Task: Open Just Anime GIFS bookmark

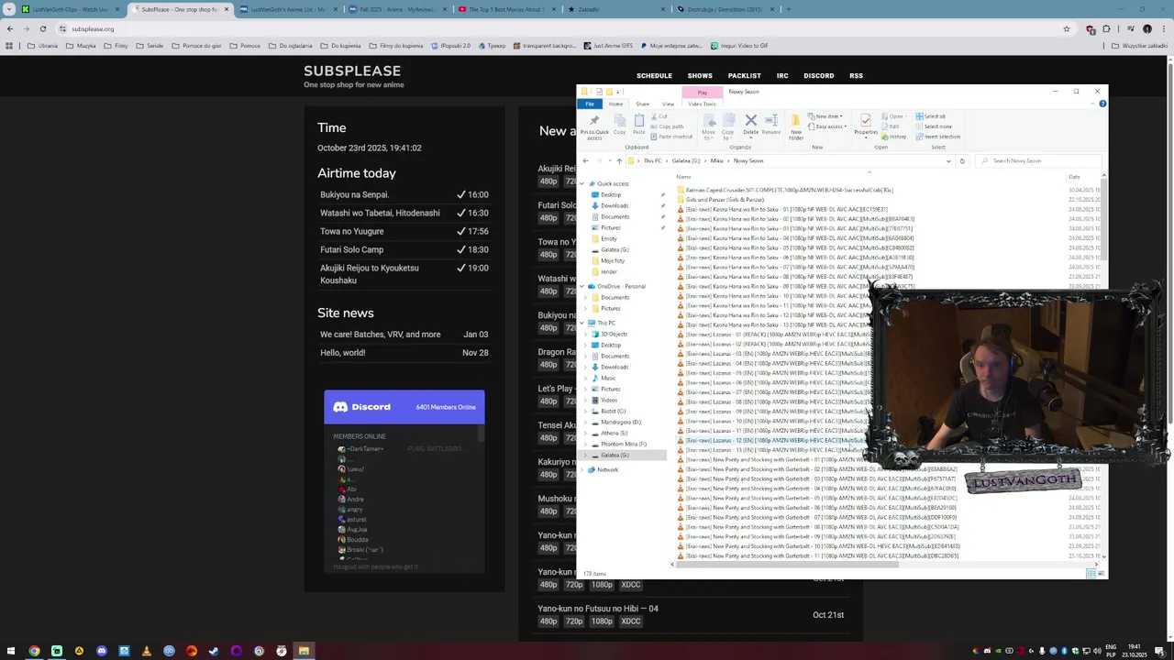Action: click(x=608, y=45)
